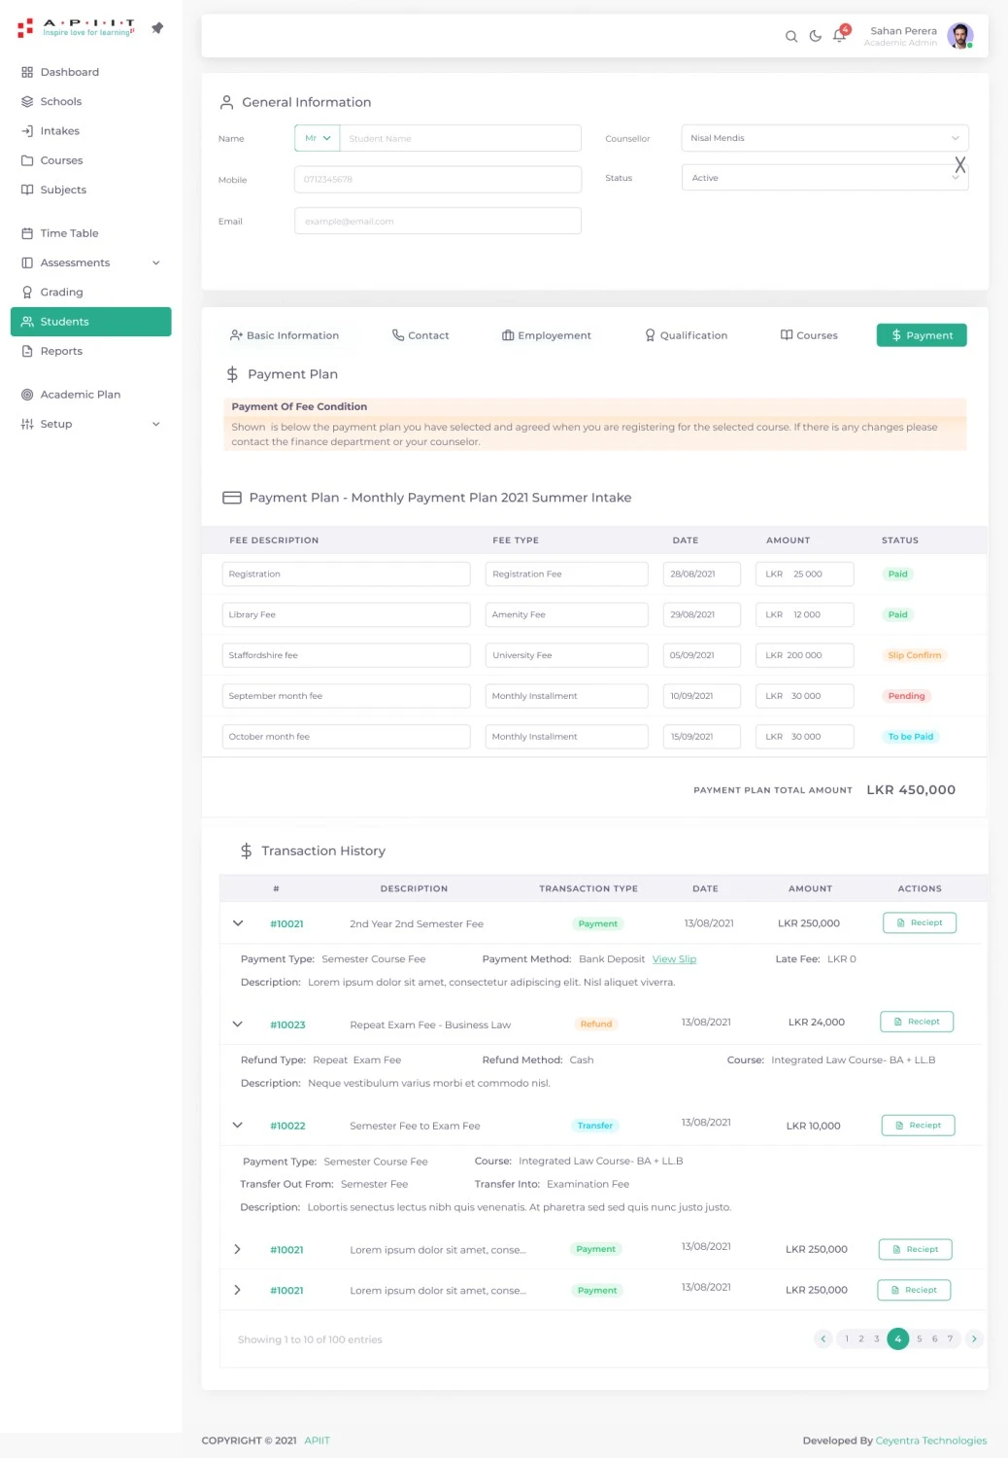Open the Counsellor dropdown showing Nisal Mendis
Image resolution: width=1008 pixels, height=1458 pixels.
click(824, 138)
